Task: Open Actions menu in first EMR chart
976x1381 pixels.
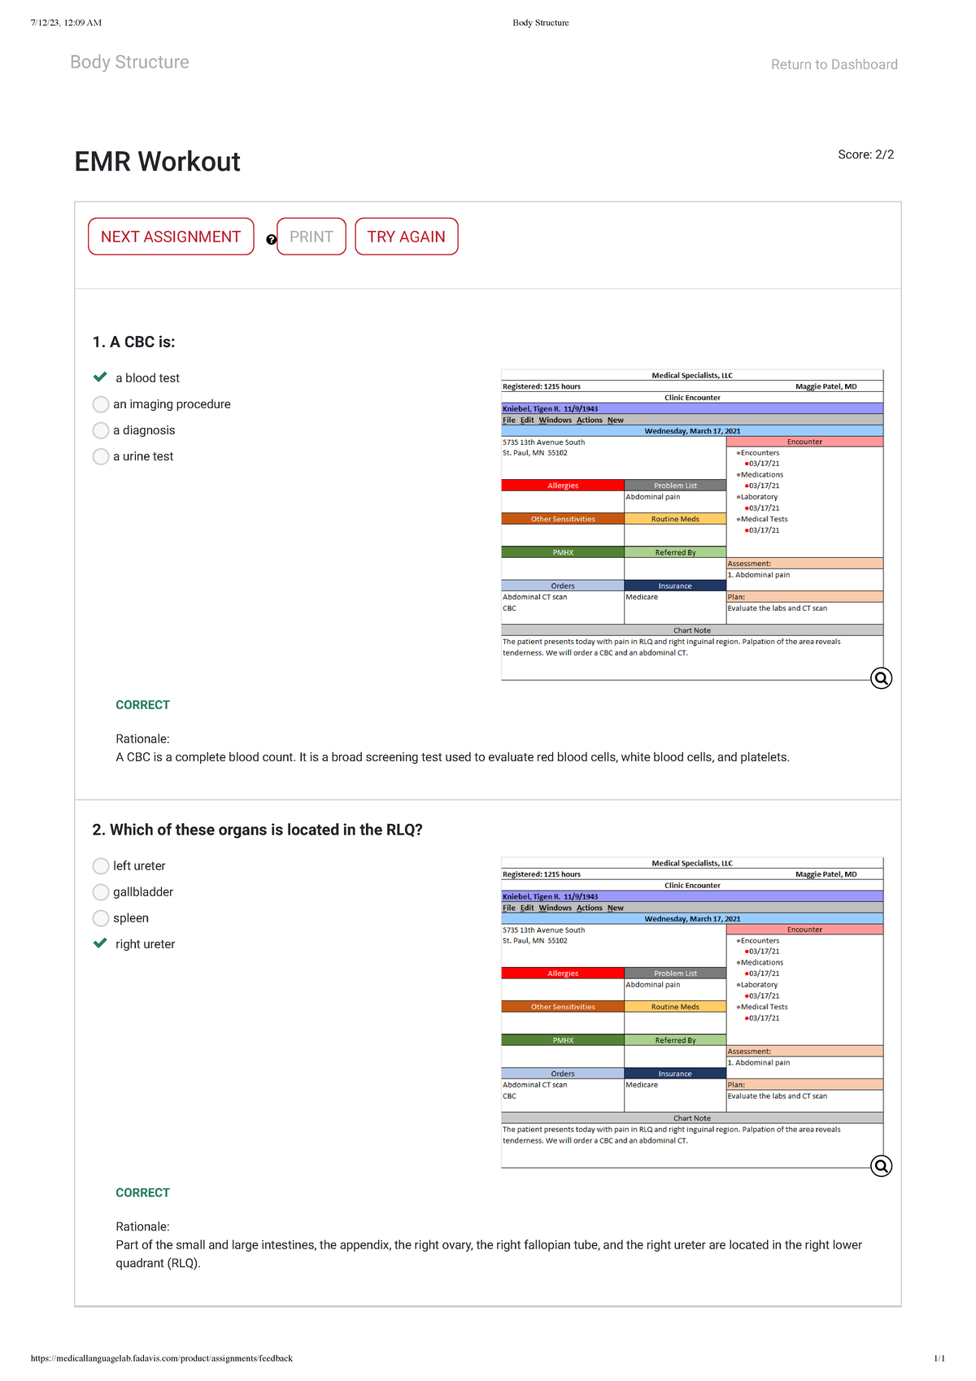Action: (589, 420)
